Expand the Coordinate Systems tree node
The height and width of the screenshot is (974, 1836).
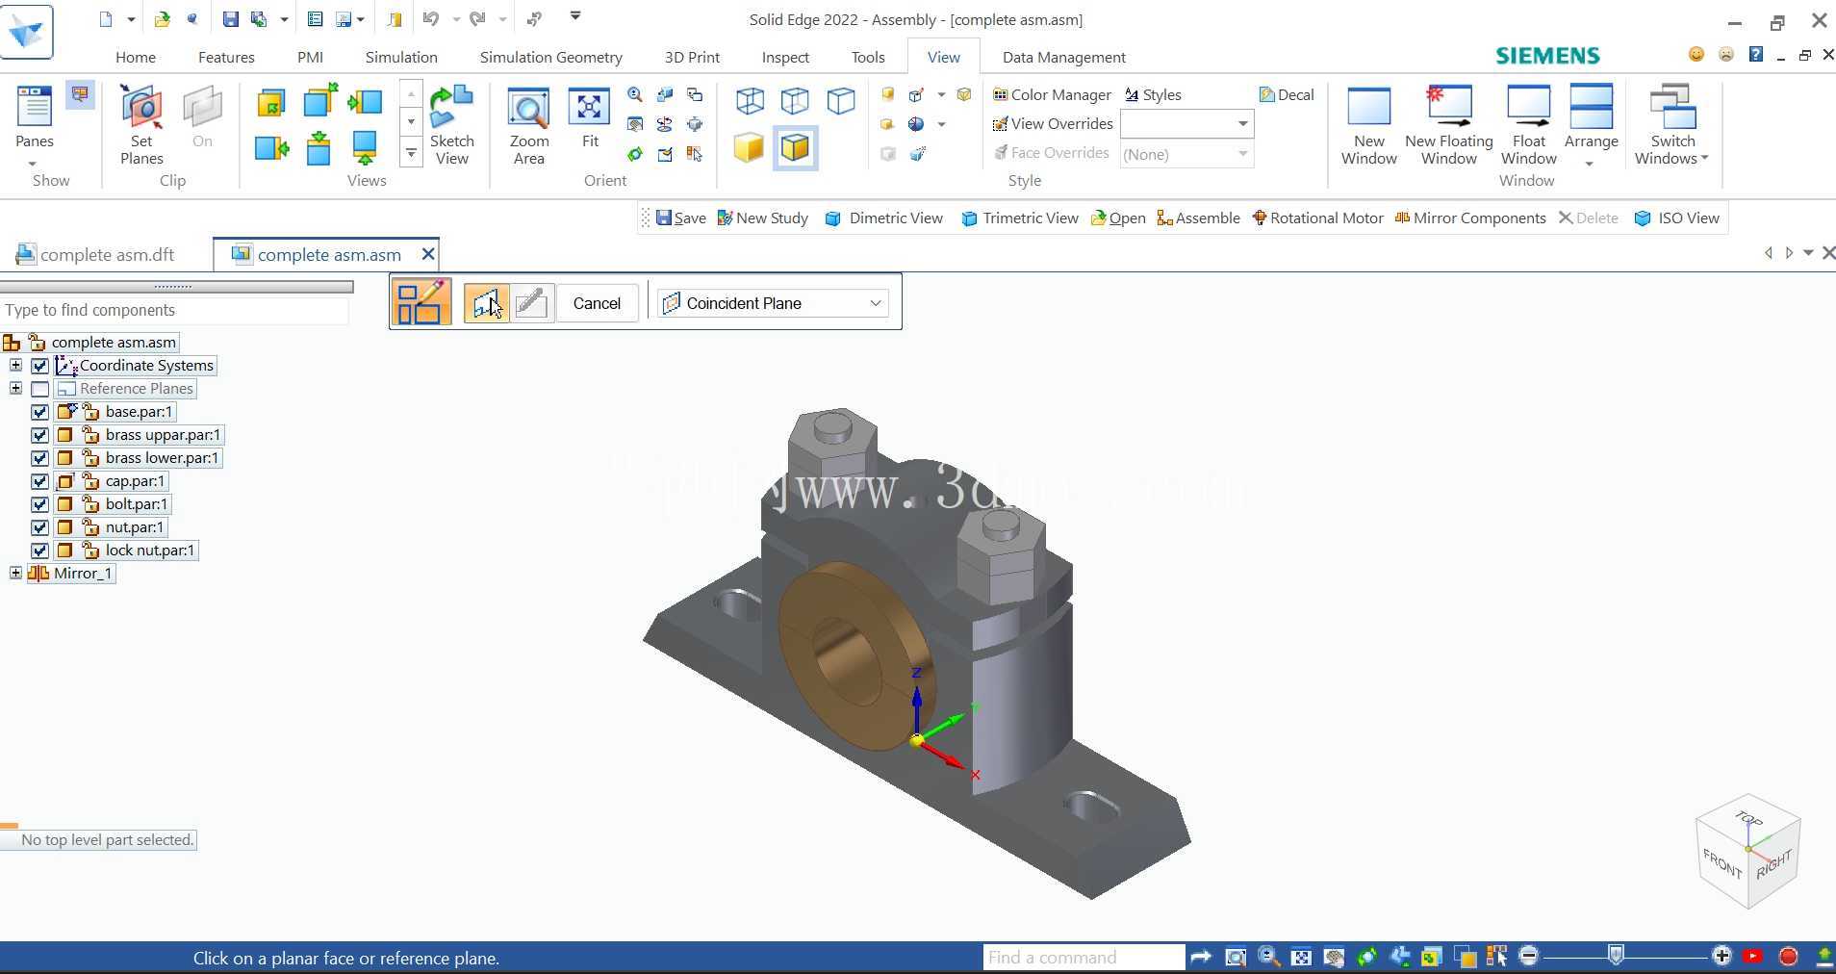[x=15, y=365]
